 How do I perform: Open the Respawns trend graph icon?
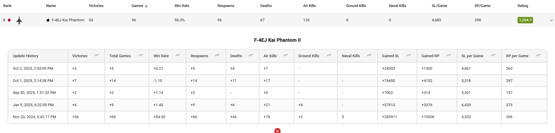click(217, 55)
